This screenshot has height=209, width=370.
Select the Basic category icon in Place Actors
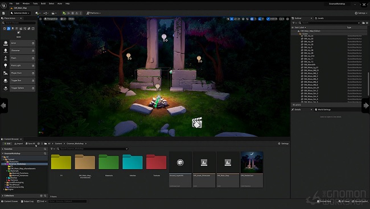tap(9, 28)
